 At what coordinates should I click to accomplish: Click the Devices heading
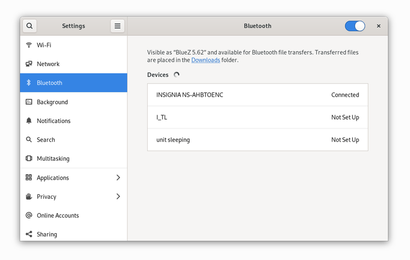(x=157, y=75)
